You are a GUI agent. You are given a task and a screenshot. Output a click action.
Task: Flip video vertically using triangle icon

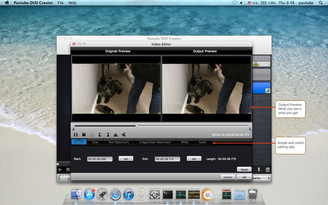pos(123,135)
